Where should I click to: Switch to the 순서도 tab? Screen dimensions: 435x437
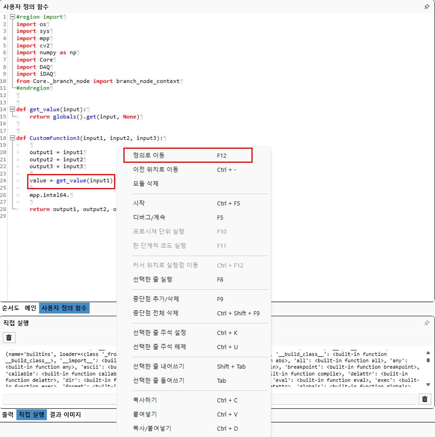pos(10,308)
